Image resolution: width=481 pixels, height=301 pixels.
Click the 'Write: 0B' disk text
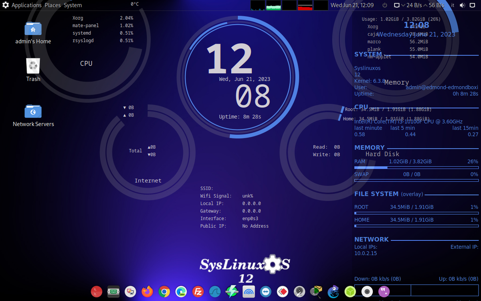[326, 155]
